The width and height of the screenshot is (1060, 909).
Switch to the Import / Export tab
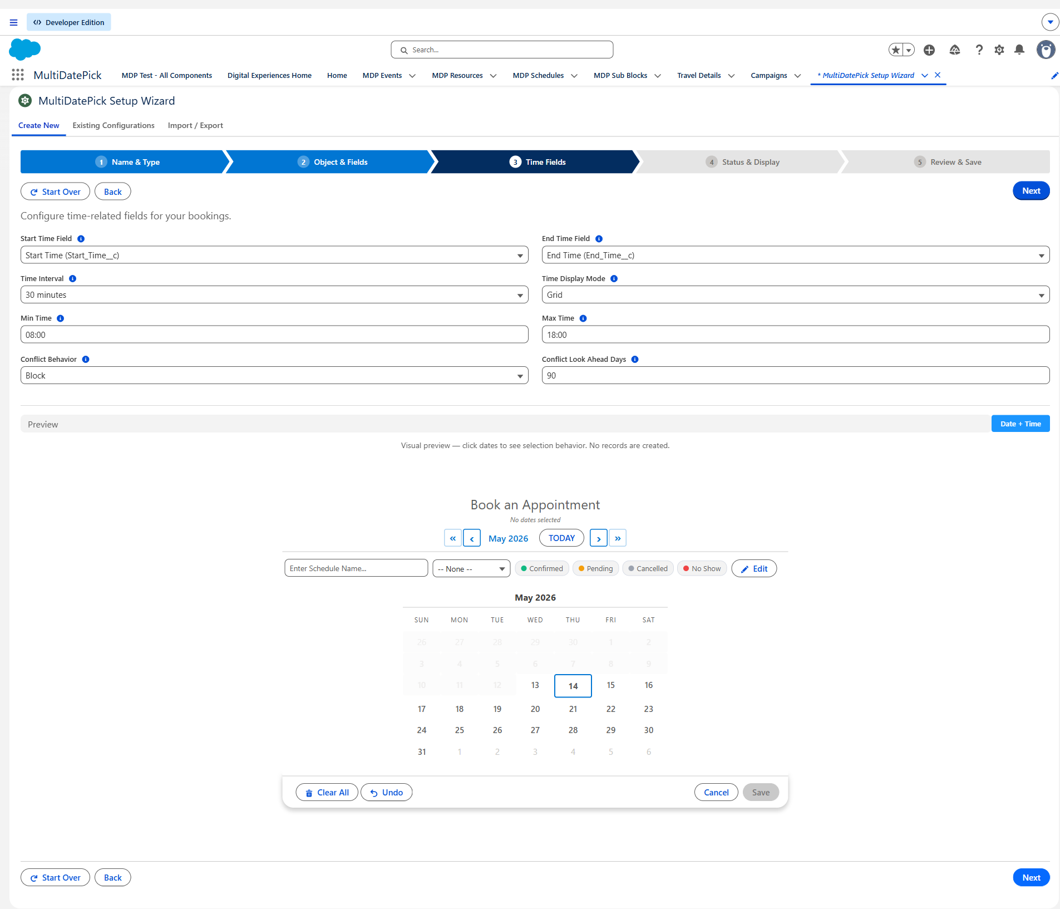(195, 125)
